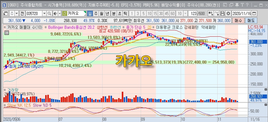The width and height of the screenshot is (268, 122).
Task: Click the add indicator line icon
Action: 216,13
